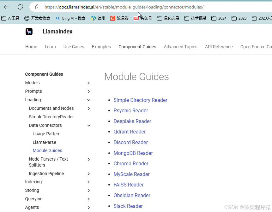Expand Node Parsers / Text Splitters chevron
Viewport: 272px width, 212px height.
[x=89, y=159]
